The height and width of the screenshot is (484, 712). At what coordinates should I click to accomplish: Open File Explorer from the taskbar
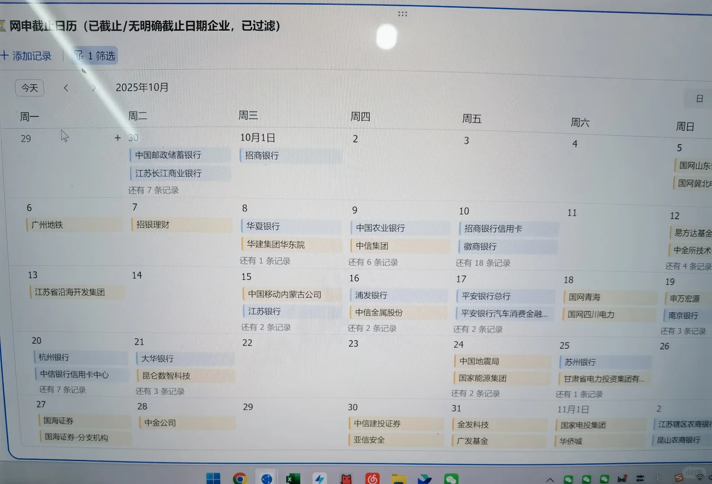tap(398, 479)
